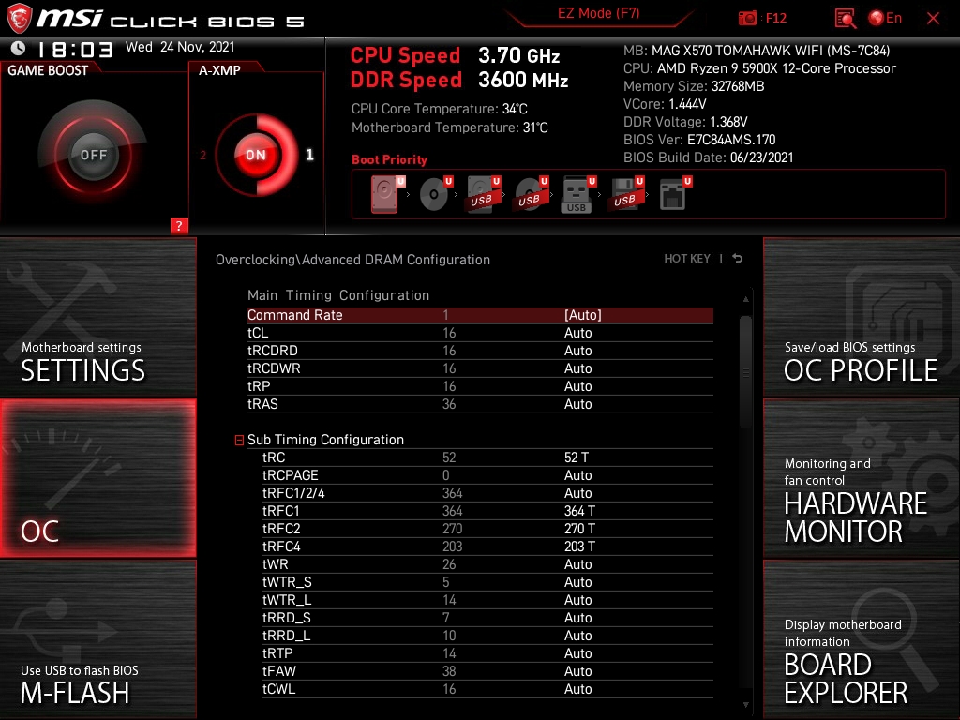Viewport: 960px width, 720px height.
Task: Change the tRCDRD Auto value
Action: [577, 351]
